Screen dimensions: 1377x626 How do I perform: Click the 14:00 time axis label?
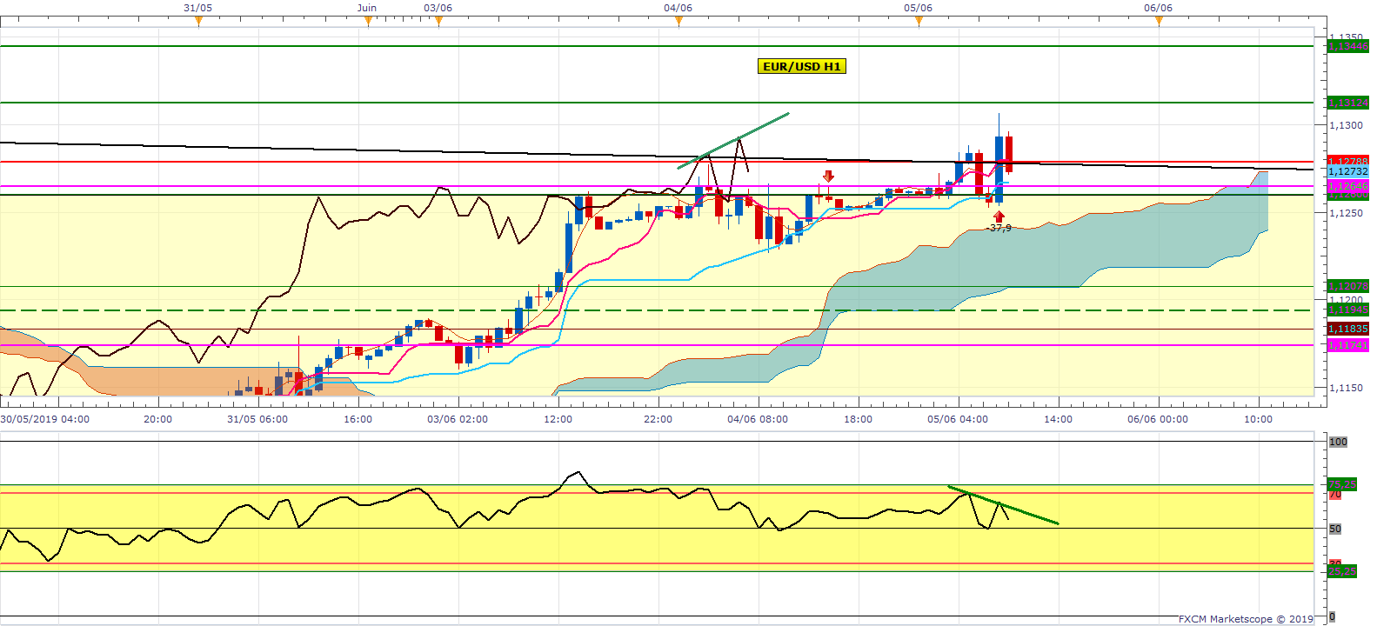pos(1058,419)
